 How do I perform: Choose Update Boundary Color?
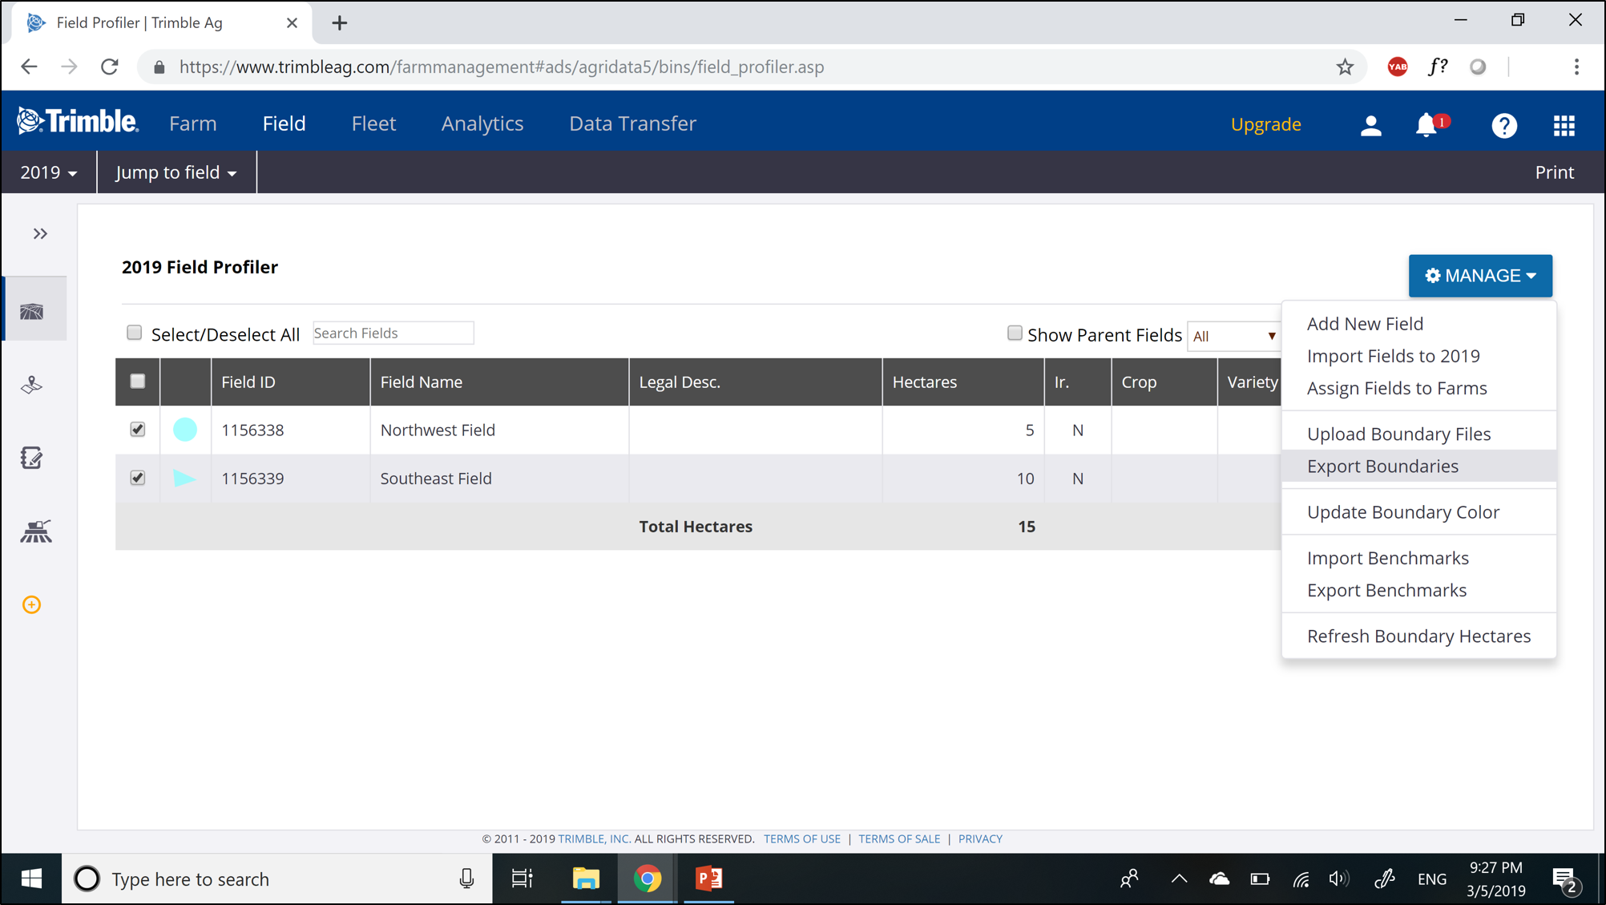pos(1402,512)
